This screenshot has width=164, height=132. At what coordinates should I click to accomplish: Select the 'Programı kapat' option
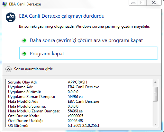pos(88,53)
